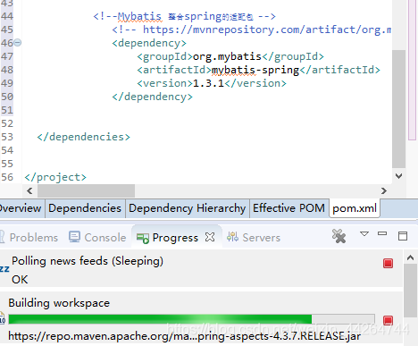Click editor horizontal scrollbar left arrow

coord(29,190)
